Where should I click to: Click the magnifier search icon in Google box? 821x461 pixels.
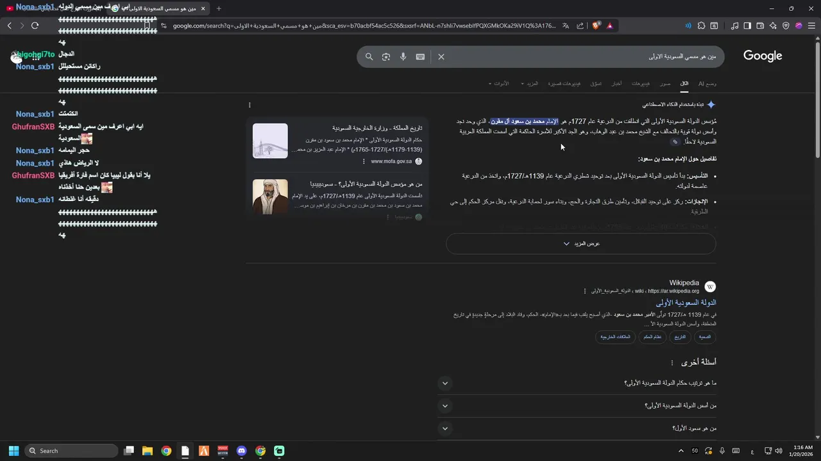click(369, 56)
